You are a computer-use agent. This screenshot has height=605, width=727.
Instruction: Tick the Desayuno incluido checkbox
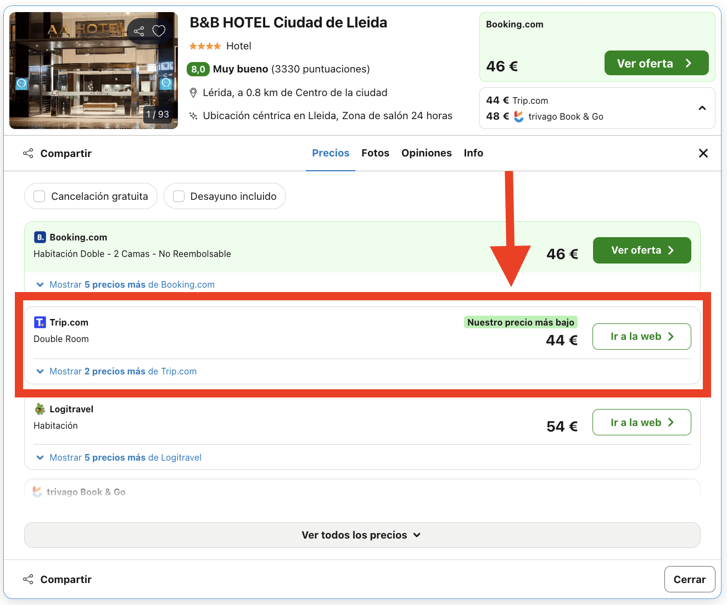[178, 196]
